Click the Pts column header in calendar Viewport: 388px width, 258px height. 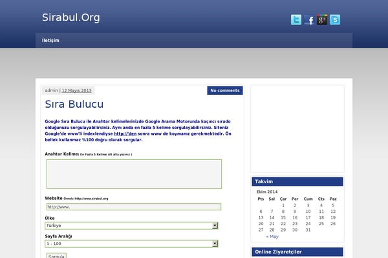pyautogui.click(x=261, y=199)
